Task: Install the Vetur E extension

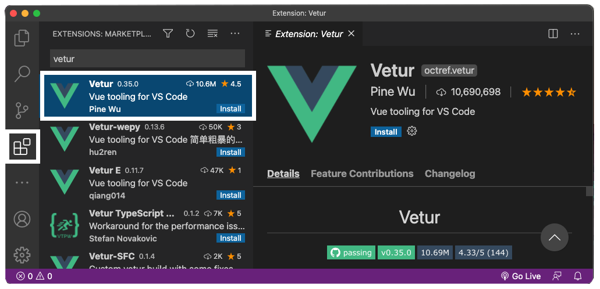Action: 230,195
